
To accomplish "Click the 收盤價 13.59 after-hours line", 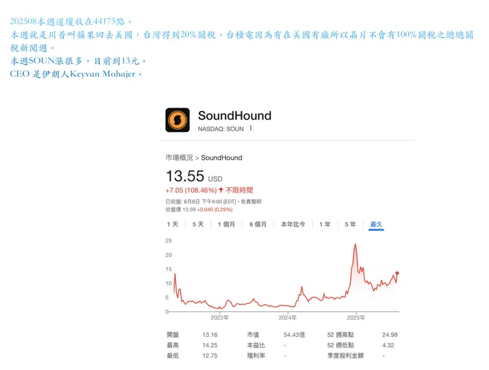I will pos(199,209).
